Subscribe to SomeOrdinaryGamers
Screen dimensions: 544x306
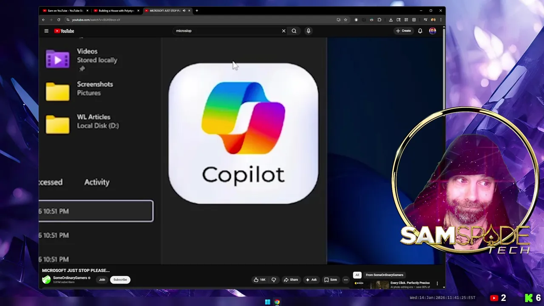click(x=120, y=280)
